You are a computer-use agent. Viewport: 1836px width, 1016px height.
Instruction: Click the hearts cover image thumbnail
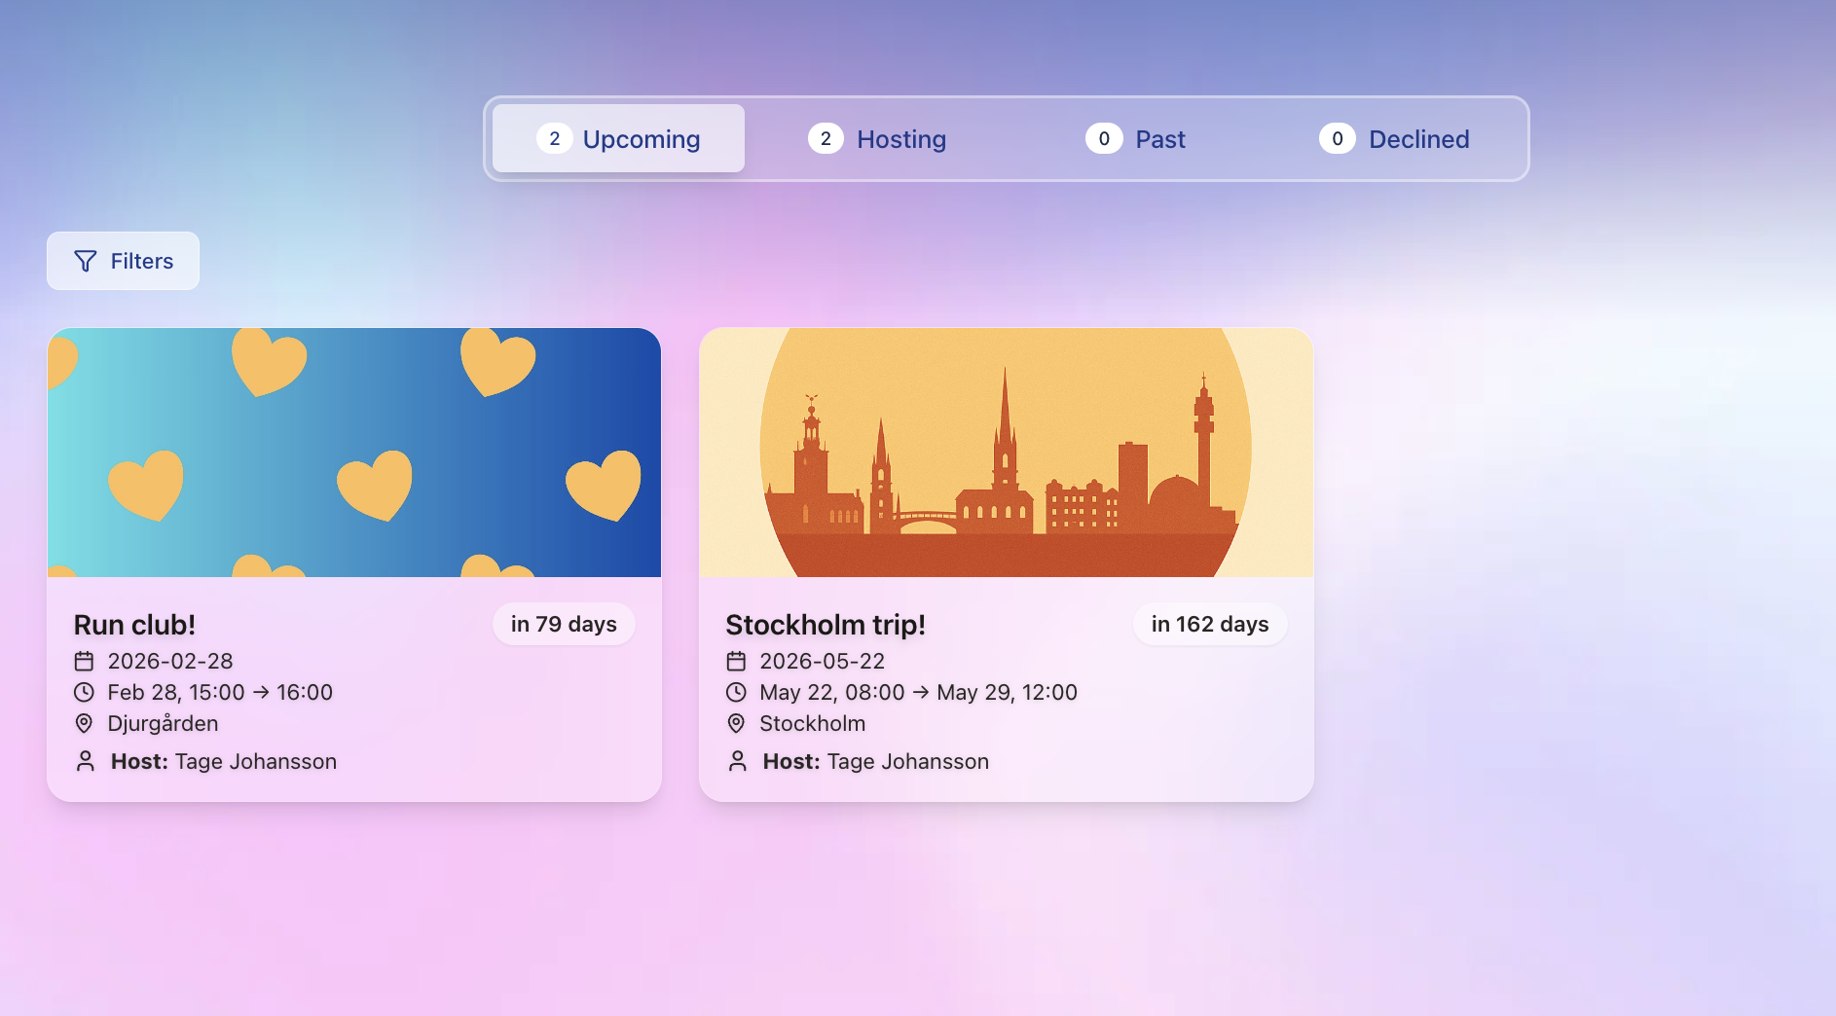(x=354, y=453)
